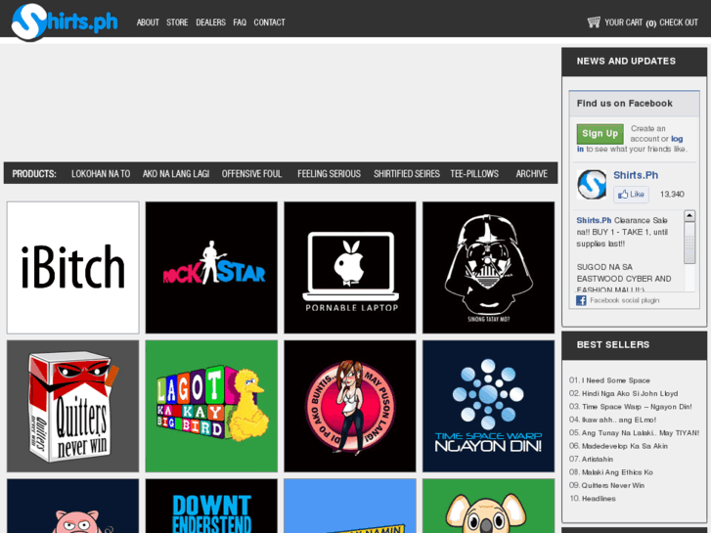711x533 pixels.
Task: Open the Darth Vader Sinong Tatay Mo design
Action: click(488, 268)
